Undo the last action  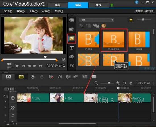33,77
